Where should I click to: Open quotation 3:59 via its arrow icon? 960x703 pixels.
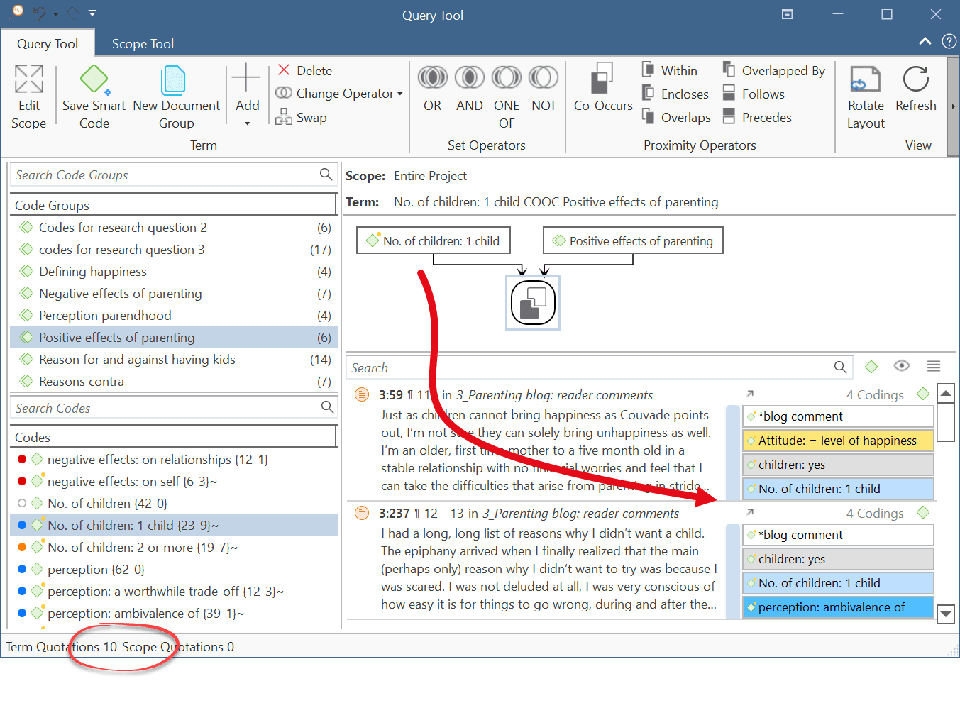pyautogui.click(x=750, y=394)
